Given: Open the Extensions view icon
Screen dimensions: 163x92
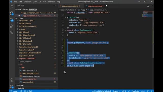Looking at the screenshot, I should pyautogui.click(x=12, y=32).
